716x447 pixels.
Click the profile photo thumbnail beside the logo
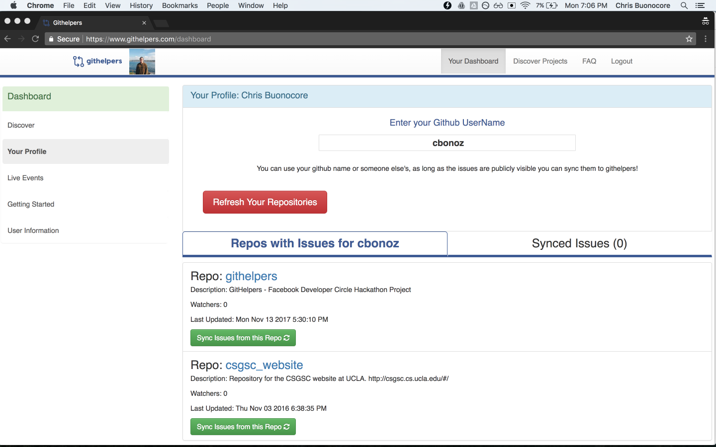142,62
